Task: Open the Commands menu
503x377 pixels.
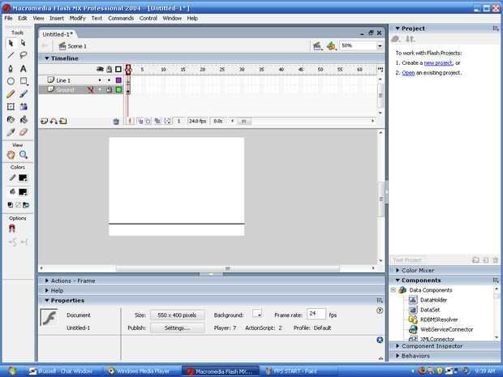Action: 121,19
